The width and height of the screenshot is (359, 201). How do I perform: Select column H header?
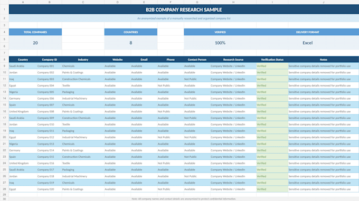point(233,2)
